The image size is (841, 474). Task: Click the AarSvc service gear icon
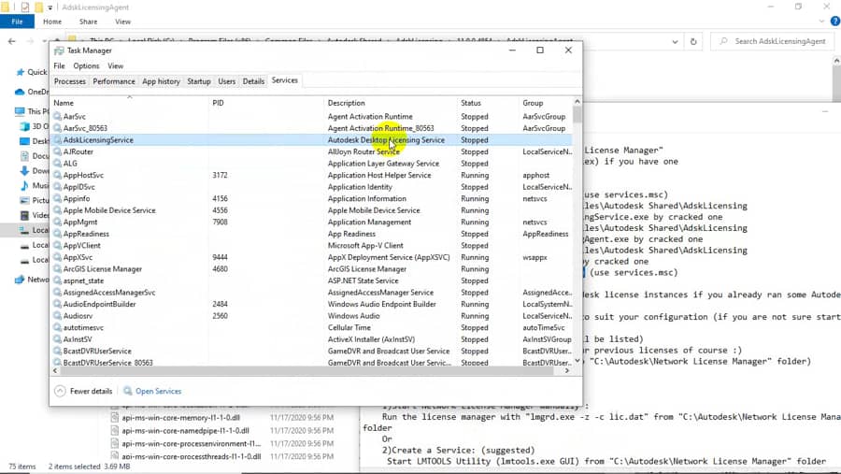coord(57,117)
